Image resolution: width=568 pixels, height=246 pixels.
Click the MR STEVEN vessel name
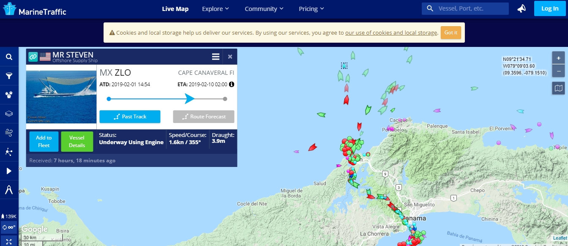click(73, 55)
